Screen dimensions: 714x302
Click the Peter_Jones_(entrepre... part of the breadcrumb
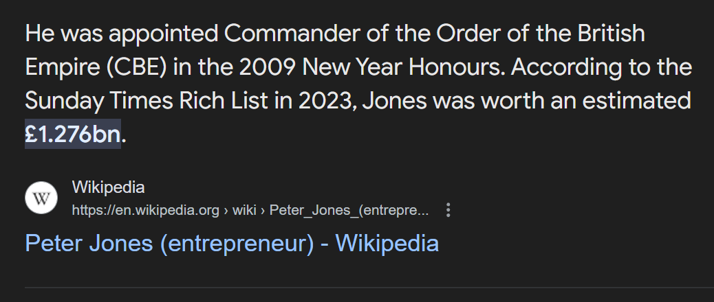[349, 210]
